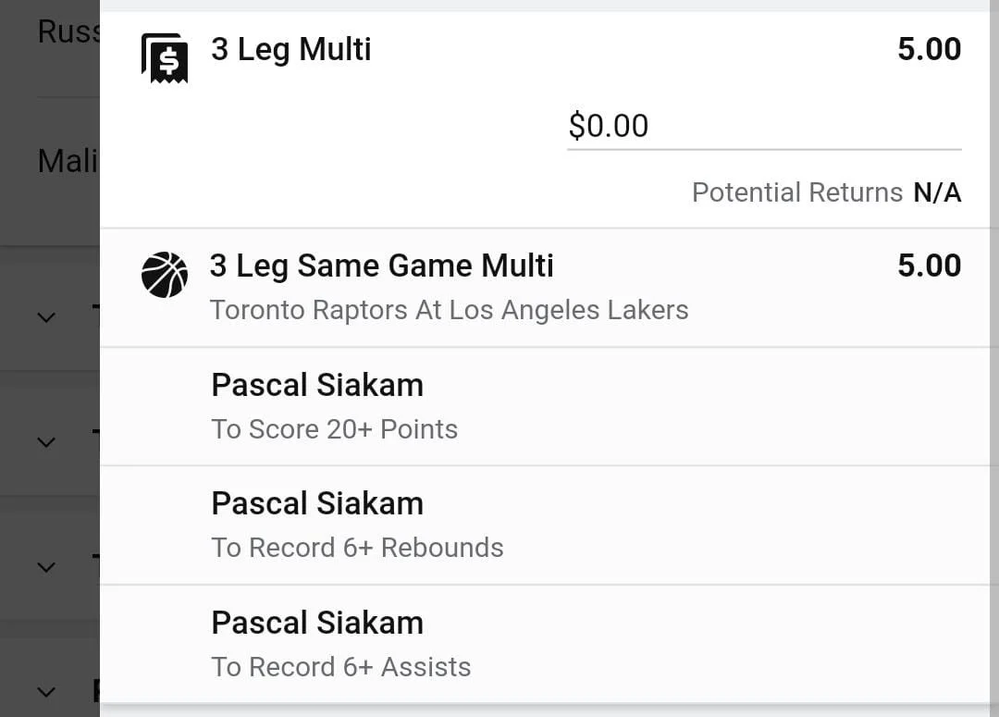The height and width of the screenshot is (717, 999).
Task: Click the 5.00 odds beside Same Game Multi
Action: click(x=929, y=266)
